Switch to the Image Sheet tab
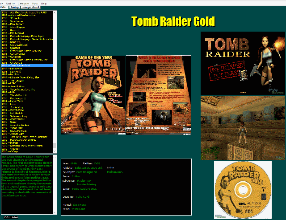The height and width of the screenshot is (220, 286). point(31,7)
